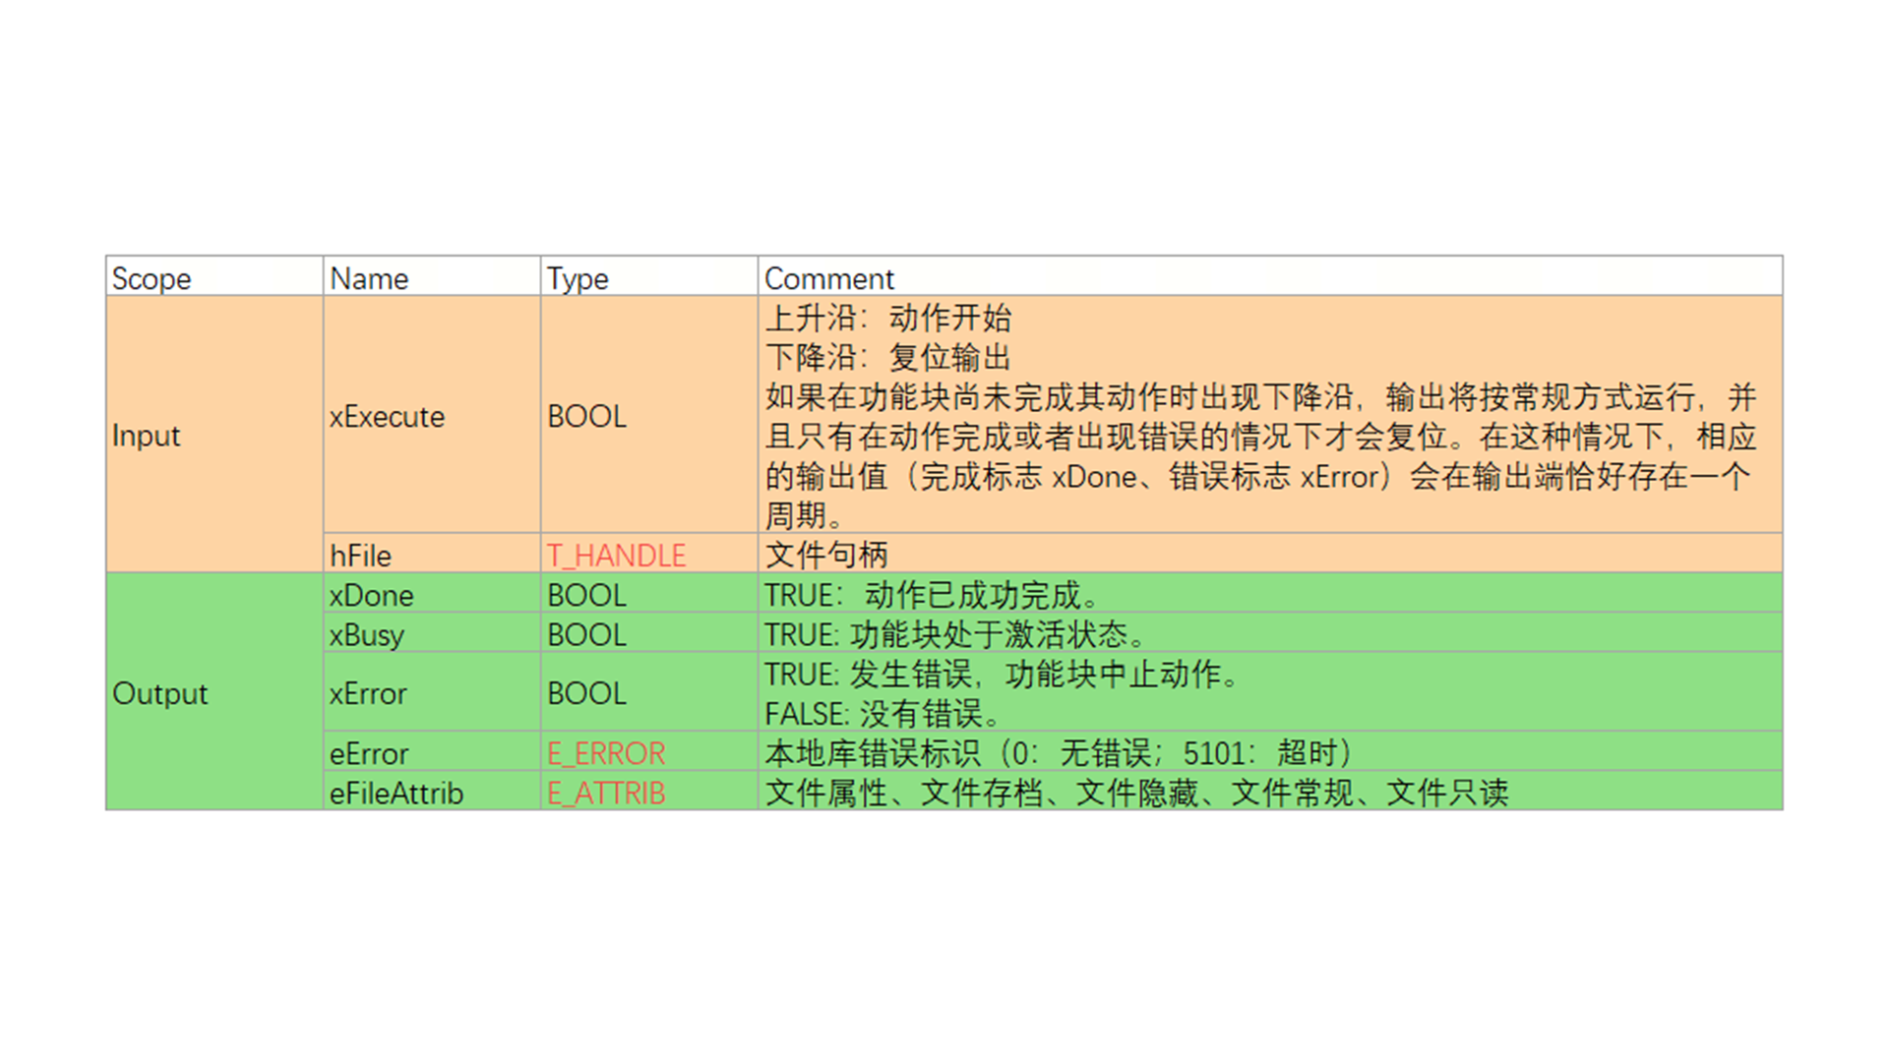Select the Input scope cell
Image resolution: width=1889 pixels, height=1062 pixels.
(x=147, y=436)
